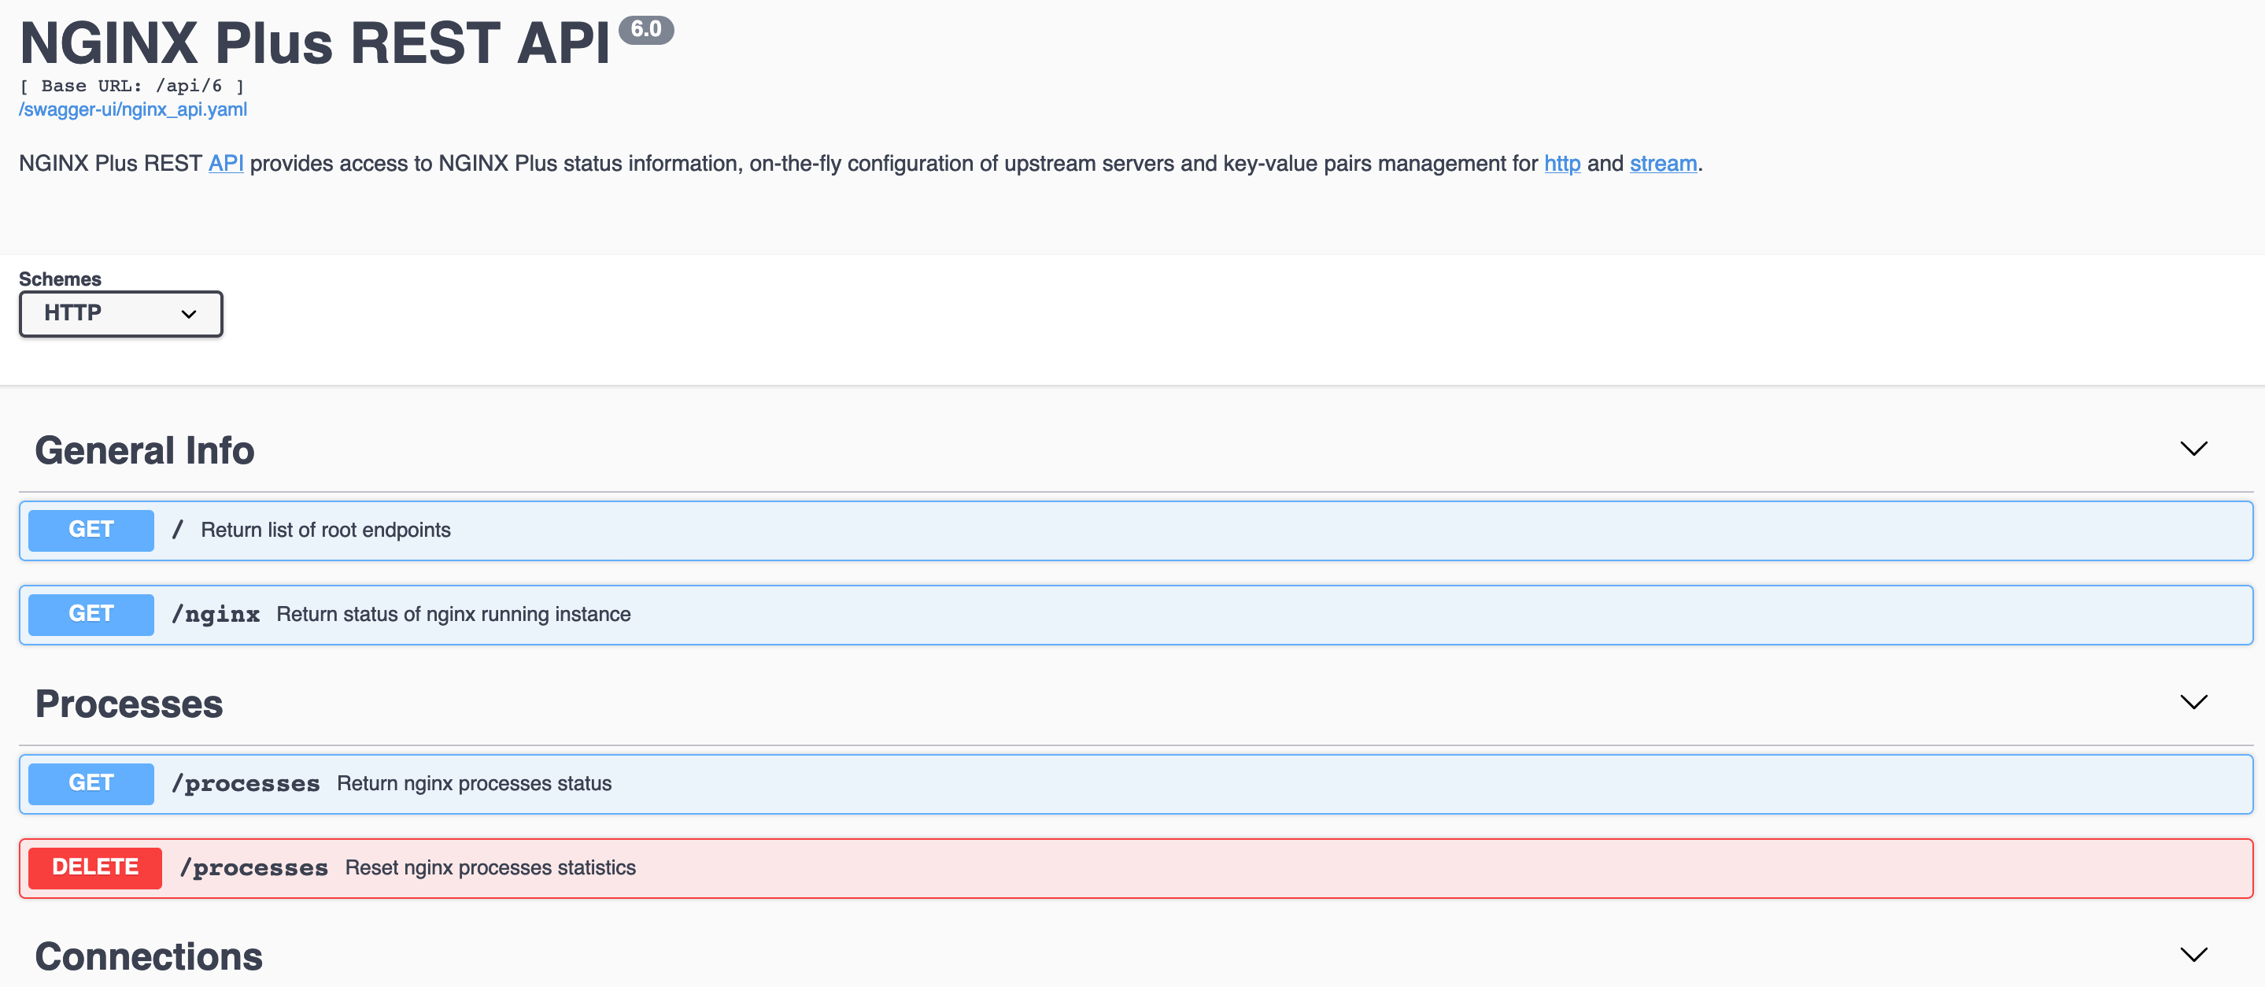This screenshot has height=987, width=2265.
Task: Click 'Return nginx processes status' text
Action: (x=474, y=784)
